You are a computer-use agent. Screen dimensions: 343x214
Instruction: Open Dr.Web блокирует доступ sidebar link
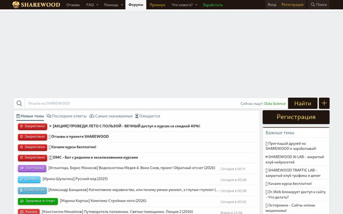coord(295,194)
